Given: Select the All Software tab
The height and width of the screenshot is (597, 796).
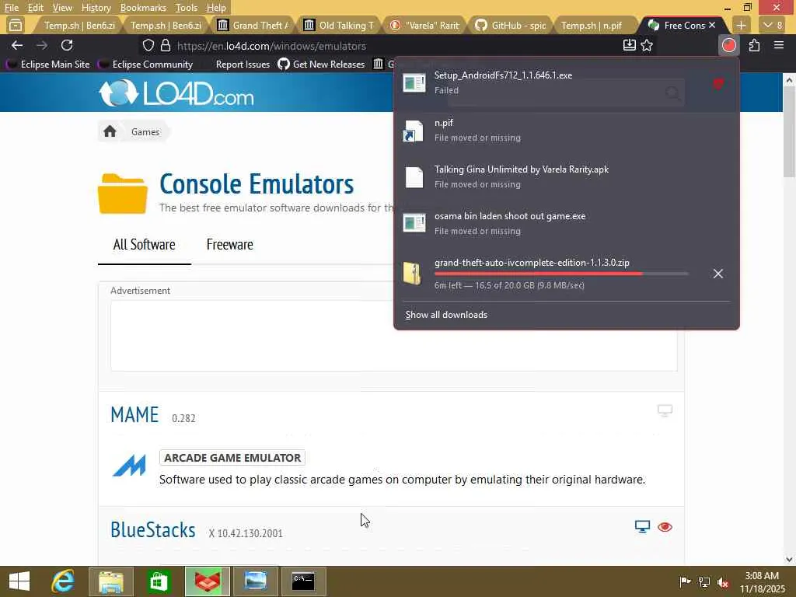Looking at the screenshot, I should (144, 245).
